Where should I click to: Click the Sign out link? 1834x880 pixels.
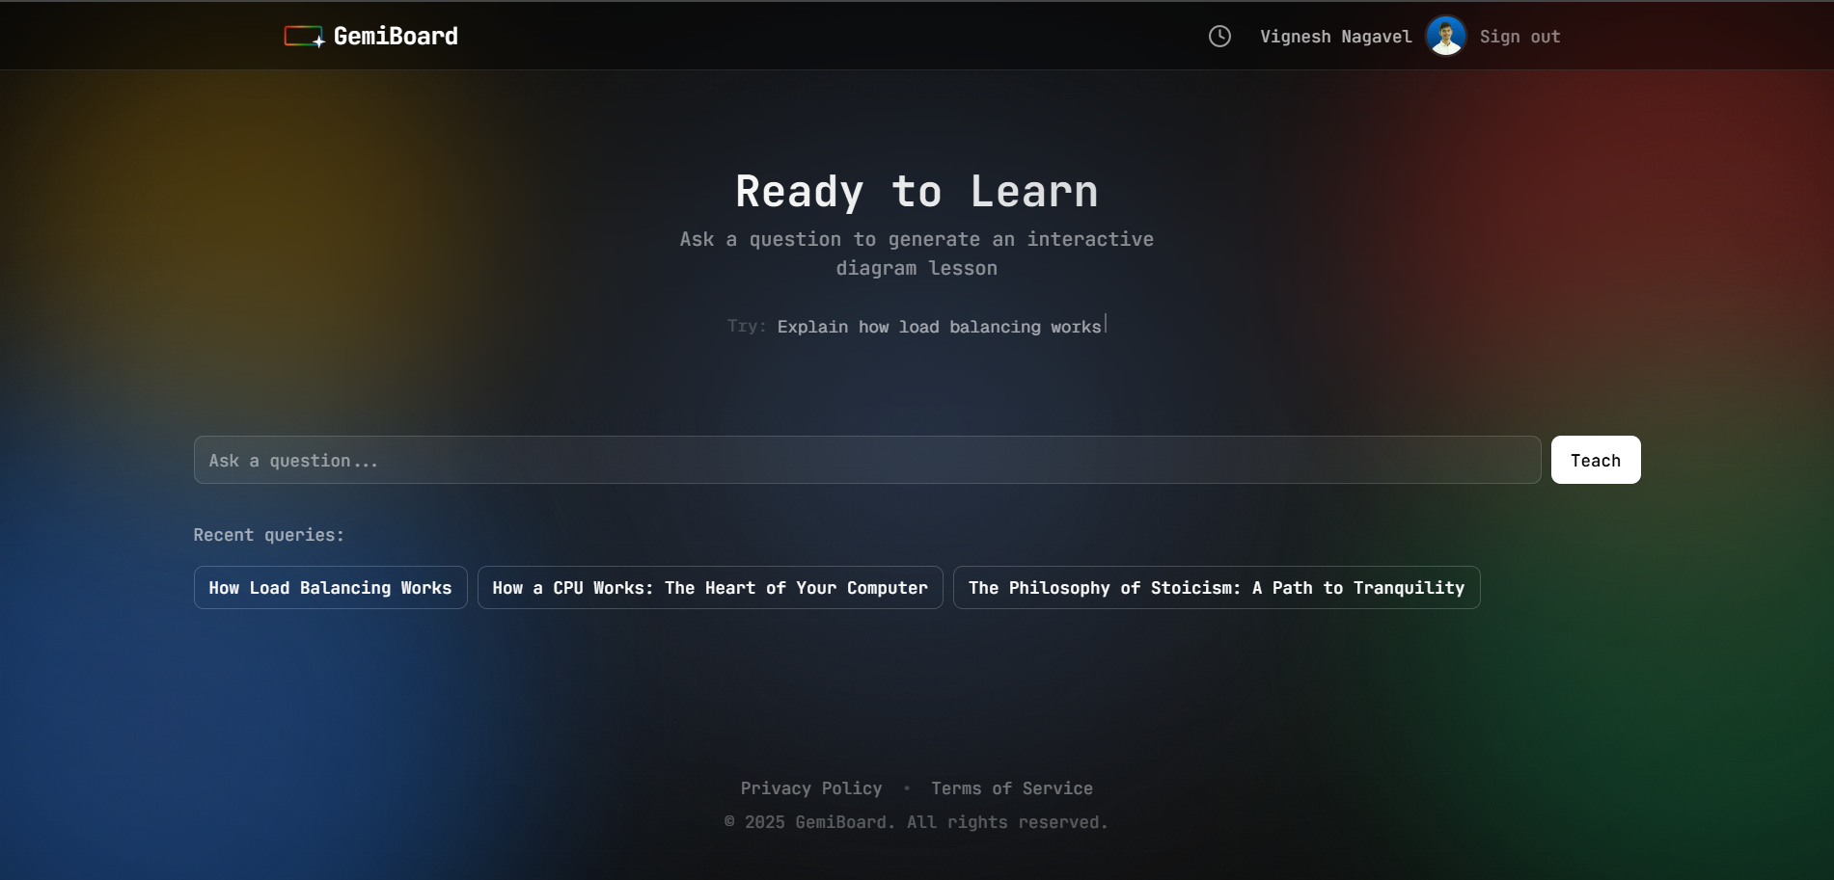(x=1519, y=37)
